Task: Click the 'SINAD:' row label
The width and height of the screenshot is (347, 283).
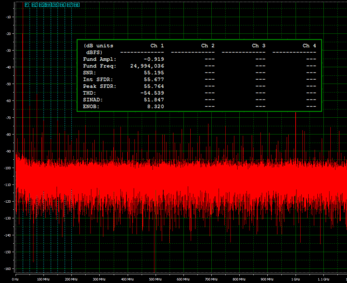Action: pos(93,100)
